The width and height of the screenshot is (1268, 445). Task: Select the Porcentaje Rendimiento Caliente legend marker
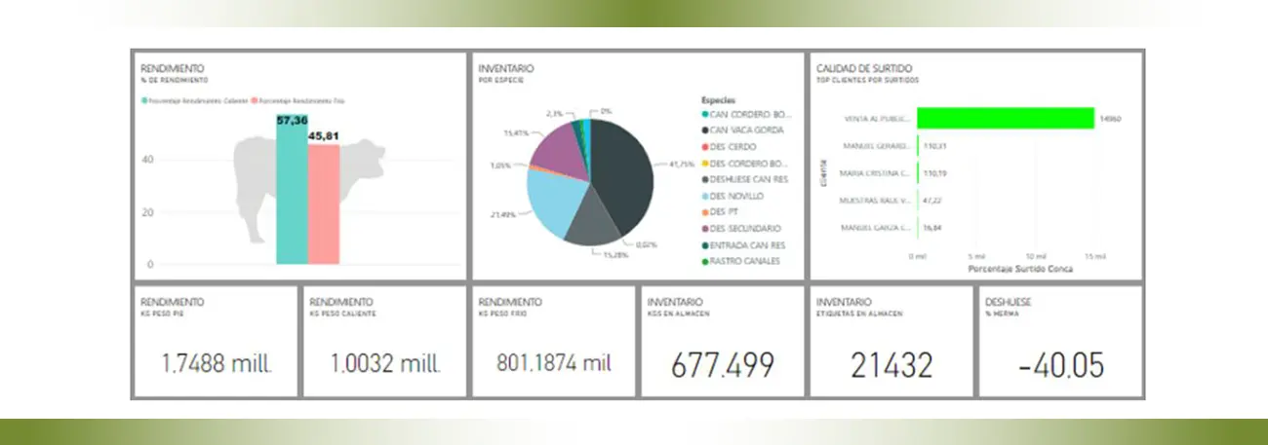point(145,100)
